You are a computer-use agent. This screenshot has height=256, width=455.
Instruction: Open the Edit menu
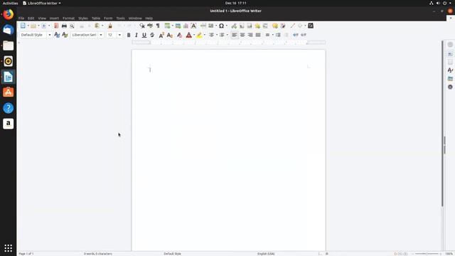[x=31, y=18]
